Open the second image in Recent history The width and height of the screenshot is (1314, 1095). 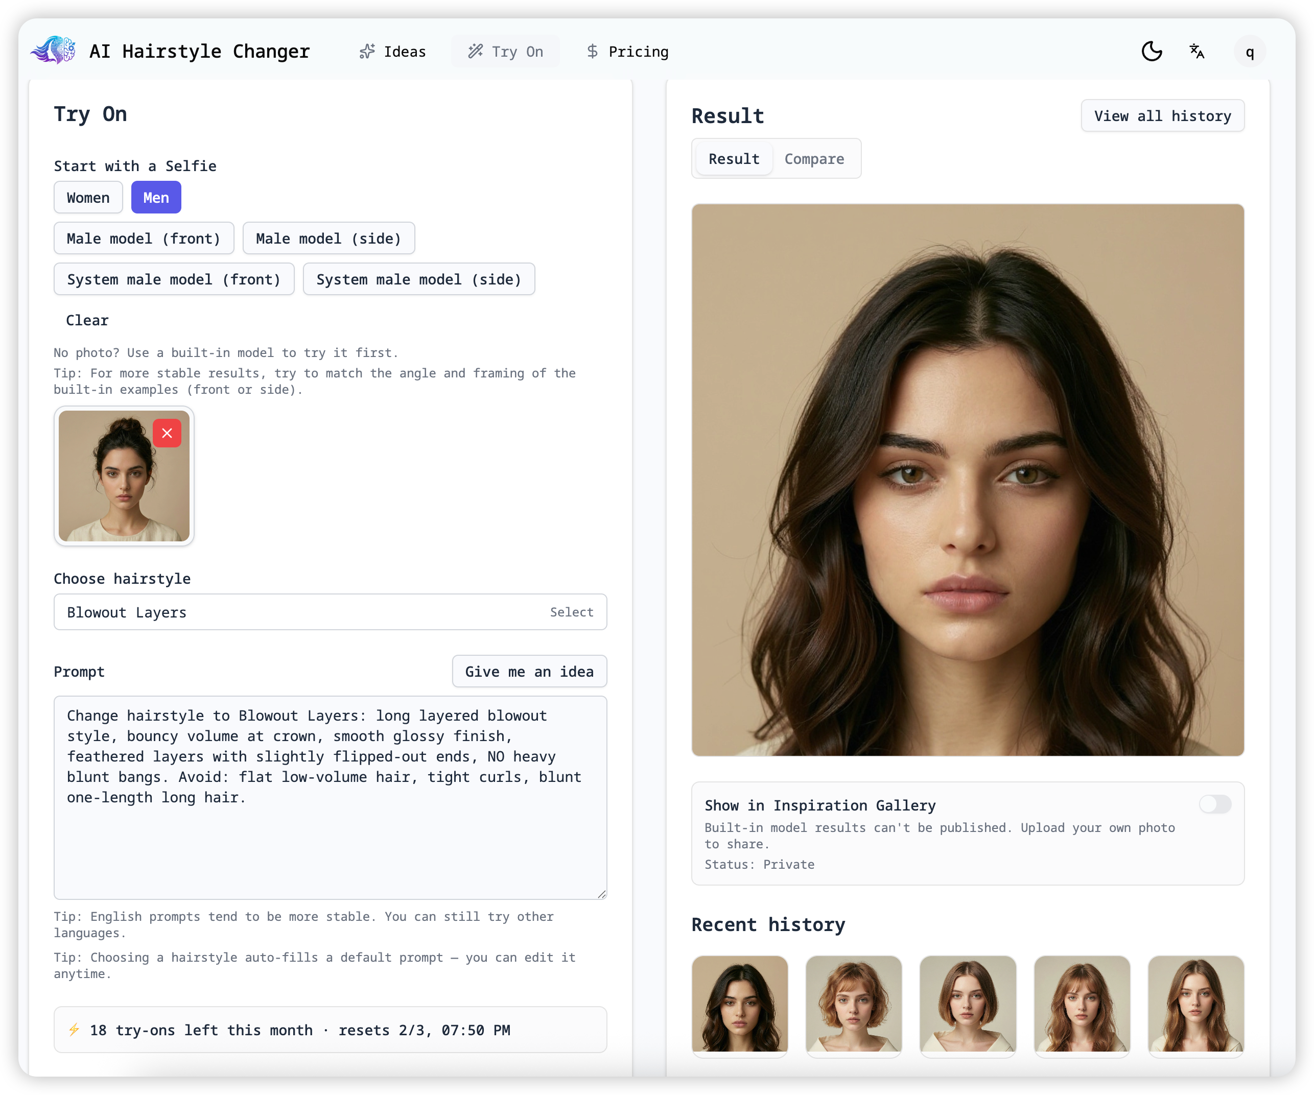(854, 1006)
